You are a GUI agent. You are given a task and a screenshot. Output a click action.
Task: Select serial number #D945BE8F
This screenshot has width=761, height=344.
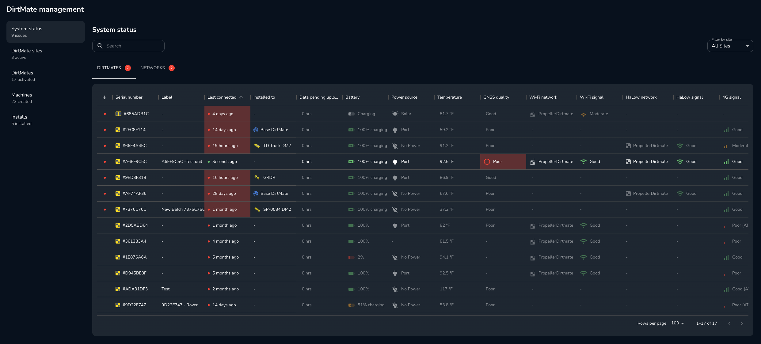[x=135, y=273]
